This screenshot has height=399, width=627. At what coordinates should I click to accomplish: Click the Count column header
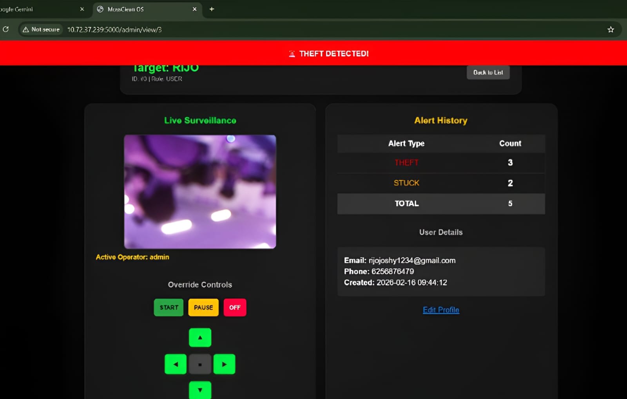pyautogui.click(x=510, y=143)
